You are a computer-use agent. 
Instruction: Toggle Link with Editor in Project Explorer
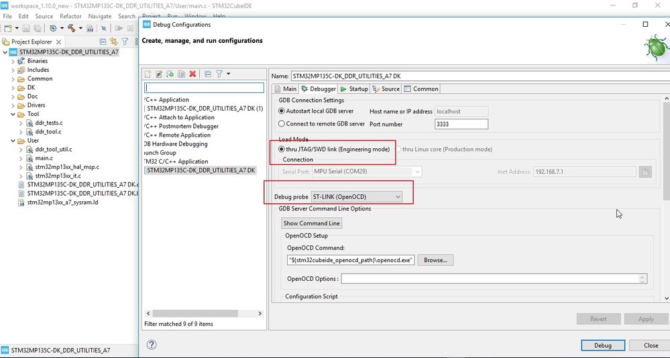pyautogui.click(x=113, y=42)
